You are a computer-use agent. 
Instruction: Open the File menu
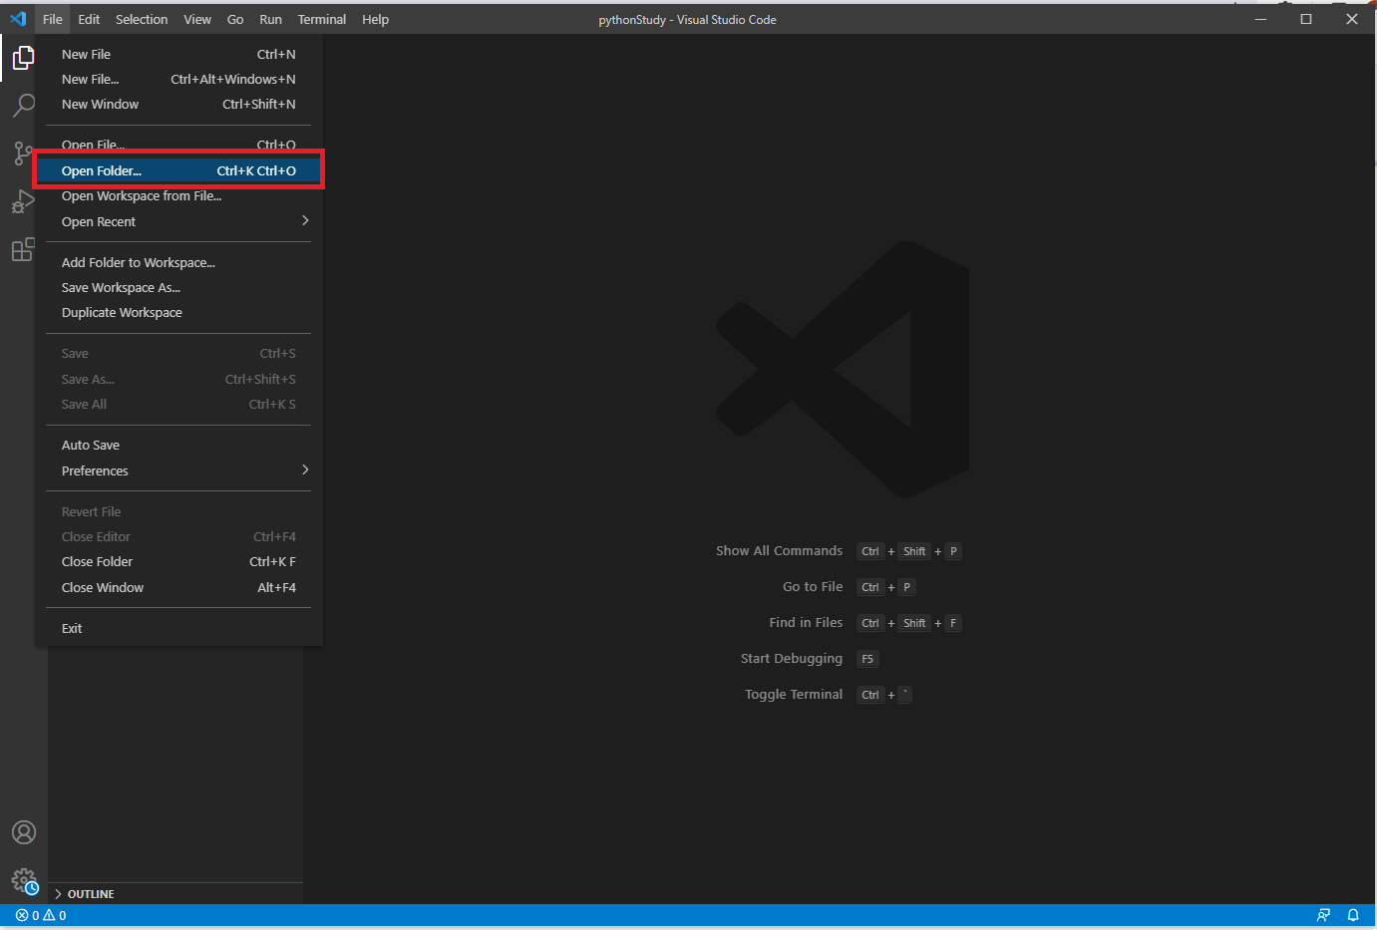[x=53, y=19]
